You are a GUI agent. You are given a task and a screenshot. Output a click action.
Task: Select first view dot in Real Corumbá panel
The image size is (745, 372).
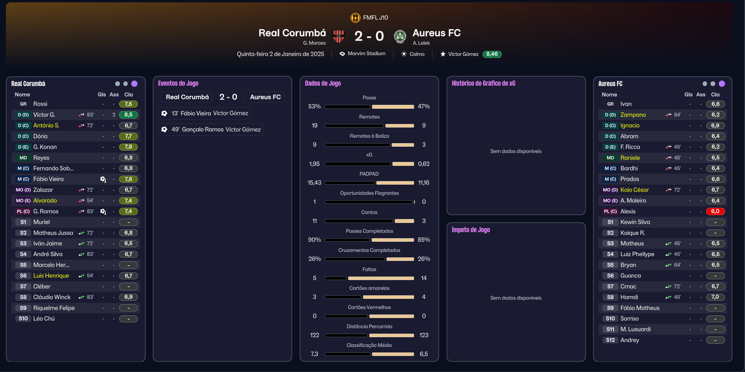118,84
